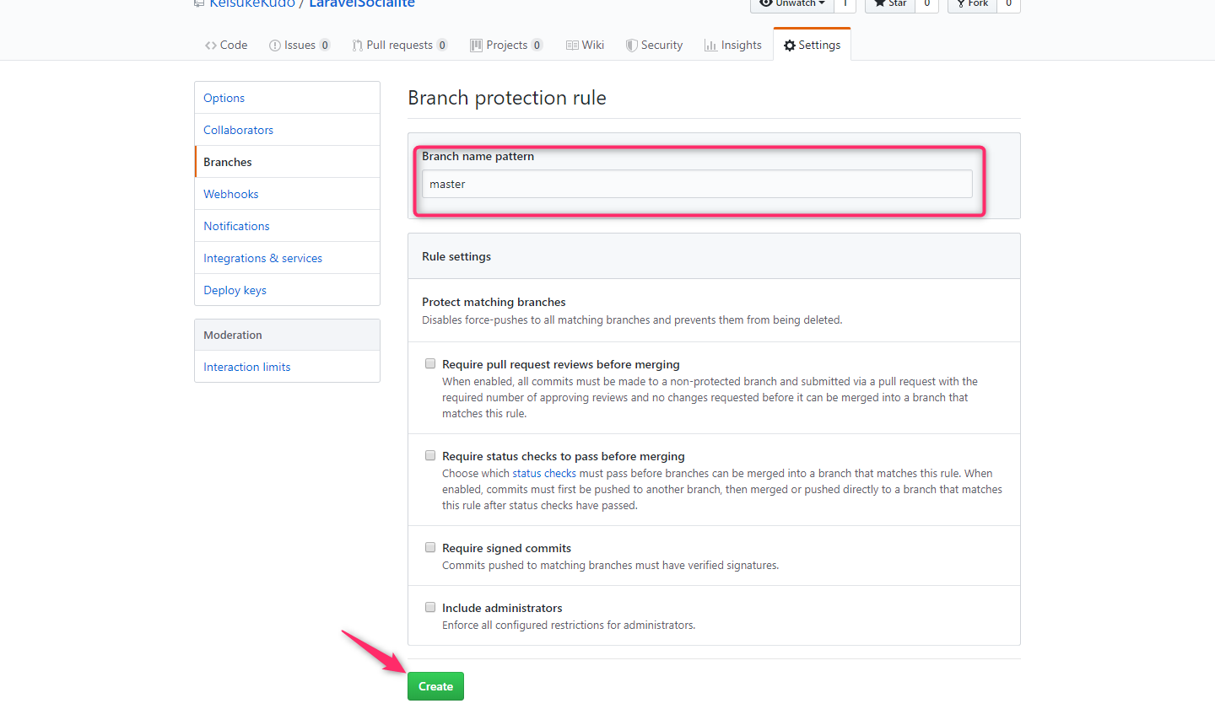Screen dimensions: 1215x725
Task: Go to Integrations & services
Action: coord(287,258)
